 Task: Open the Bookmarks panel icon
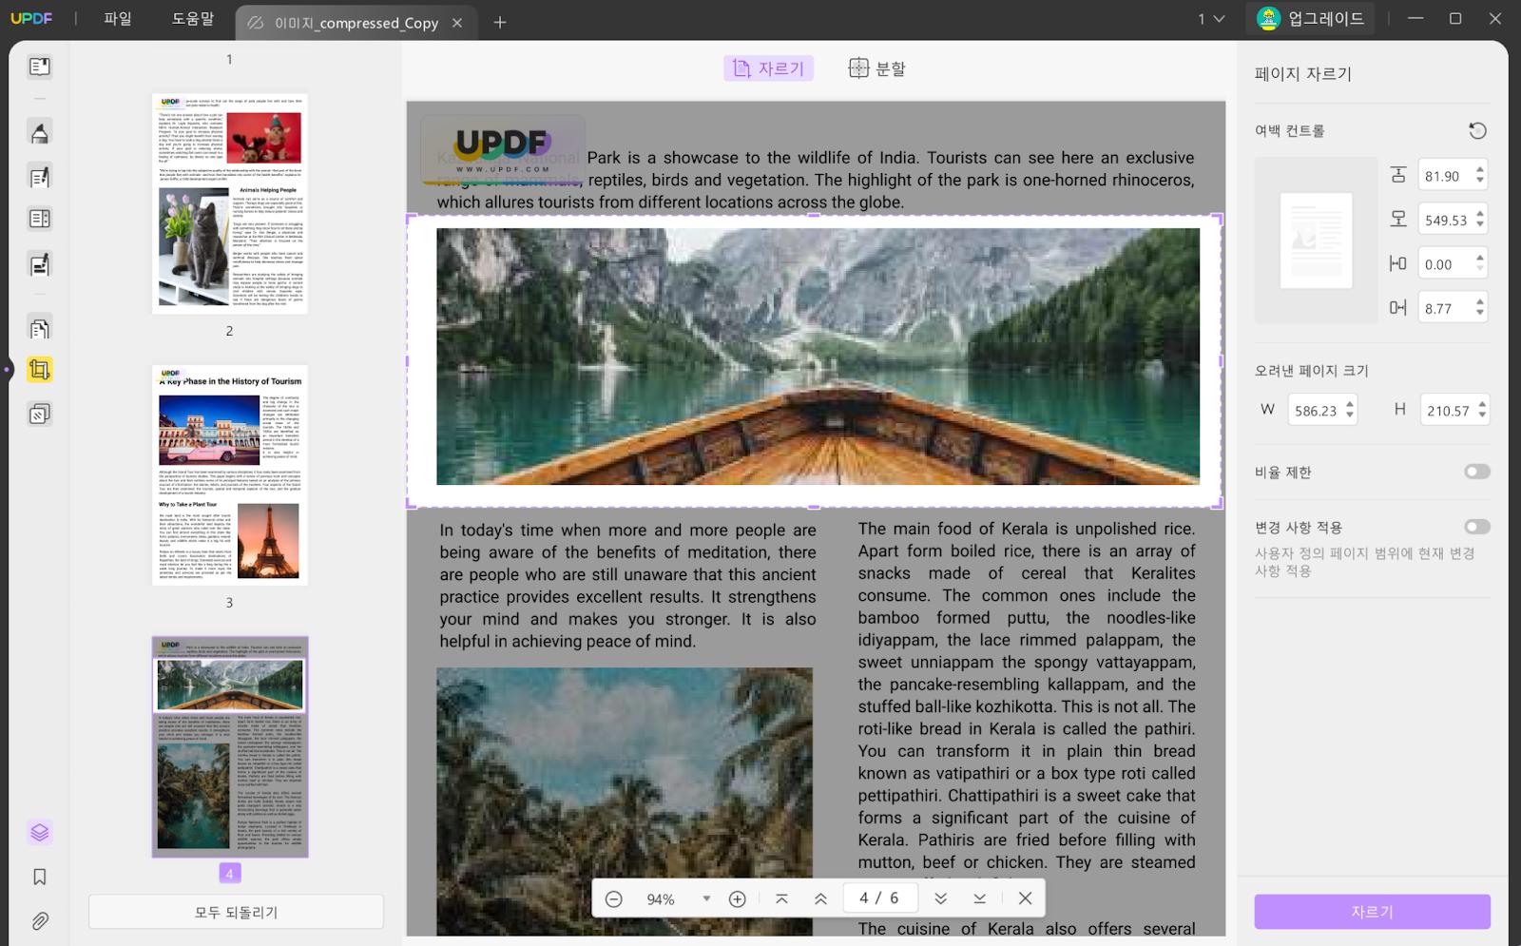(x=39, y=877)
